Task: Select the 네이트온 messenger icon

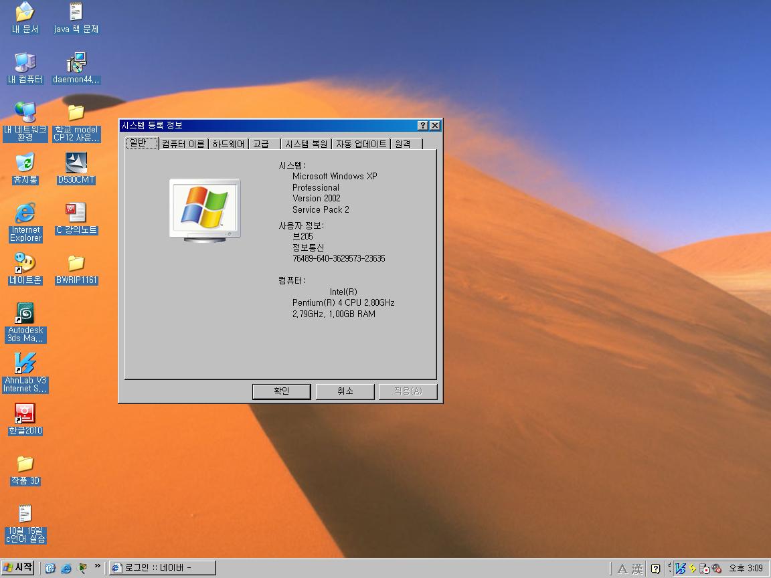Action: click(25, 264)
